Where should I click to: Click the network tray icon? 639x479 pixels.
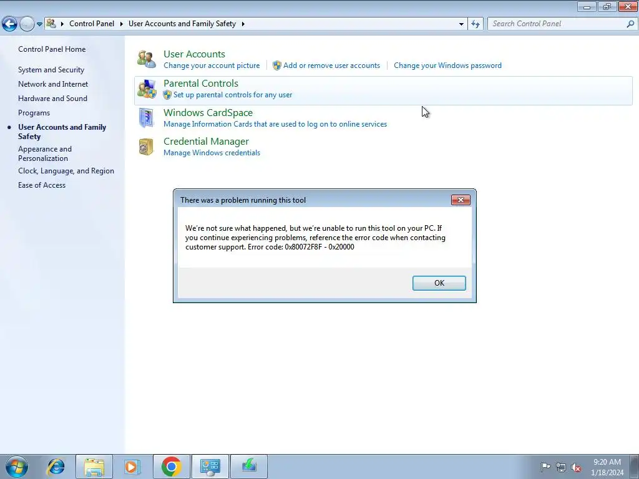561,467
